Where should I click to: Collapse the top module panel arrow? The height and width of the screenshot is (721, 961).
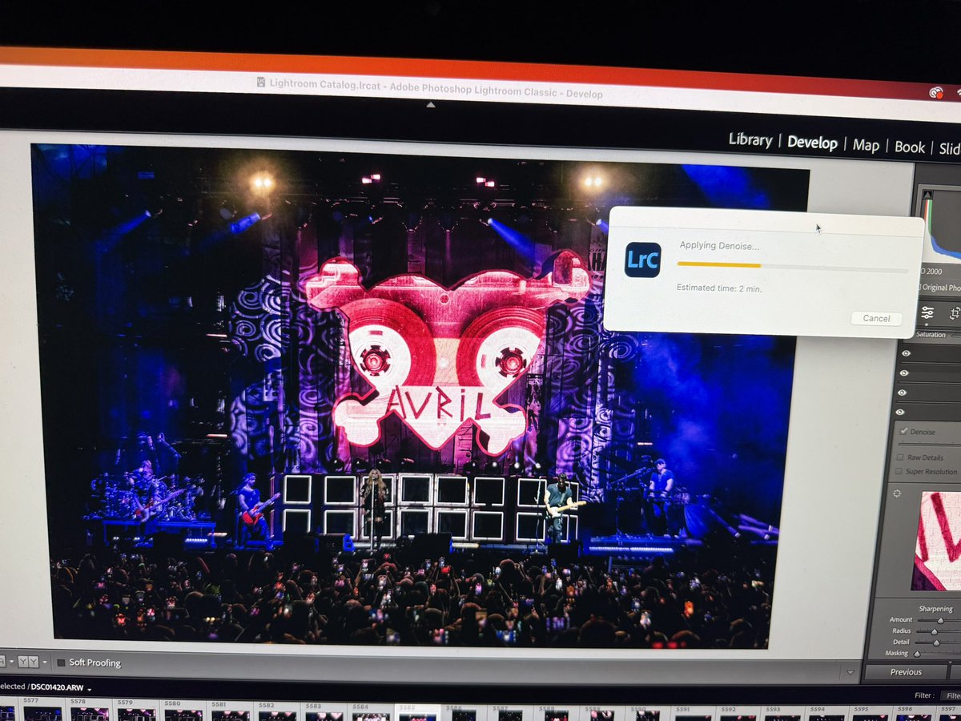point(431,105)
